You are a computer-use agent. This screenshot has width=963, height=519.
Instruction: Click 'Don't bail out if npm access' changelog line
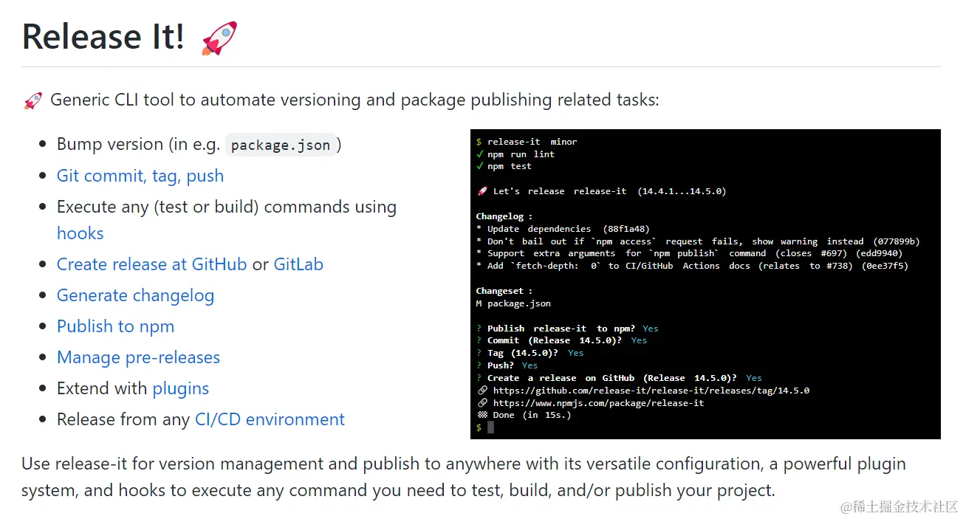pyautogui.click(x=698, y=241)
